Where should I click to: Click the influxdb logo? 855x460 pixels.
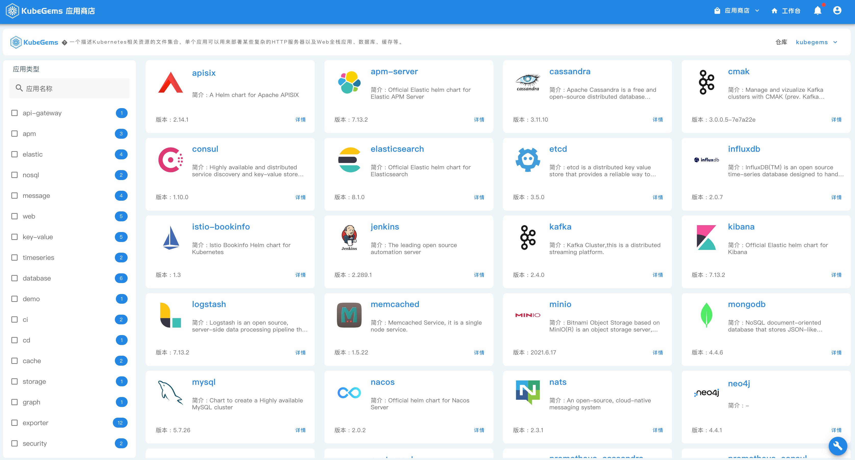tap(706, 160)
